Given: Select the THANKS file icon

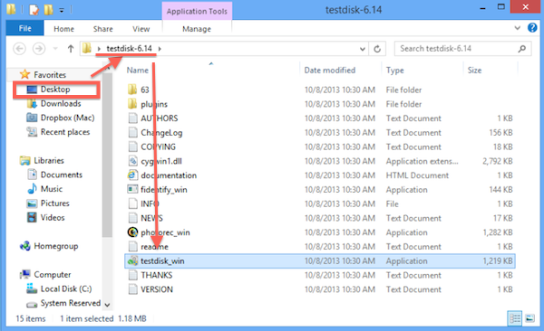Looking at the screenshot, I should coord(132,275).
